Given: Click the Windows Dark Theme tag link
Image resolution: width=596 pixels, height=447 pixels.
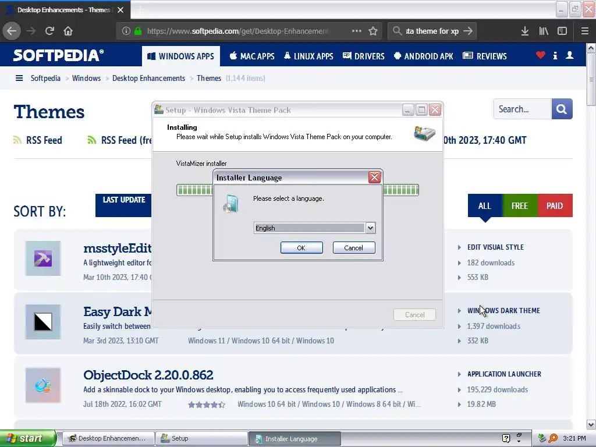Looking at the screenshot, I should (503, 311).
